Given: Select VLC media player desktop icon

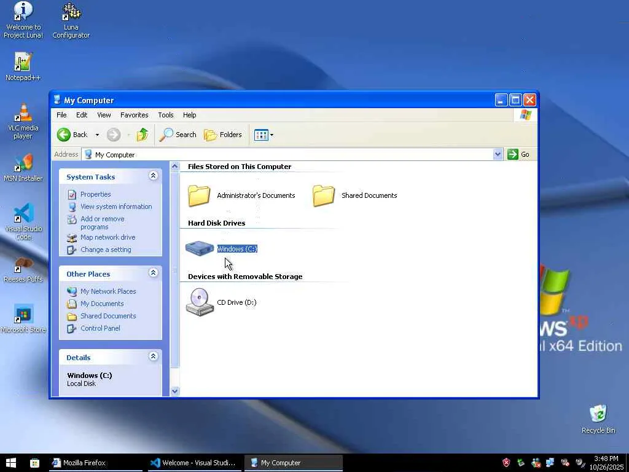Looking at the screenshot, I should (x=23, y=121).
